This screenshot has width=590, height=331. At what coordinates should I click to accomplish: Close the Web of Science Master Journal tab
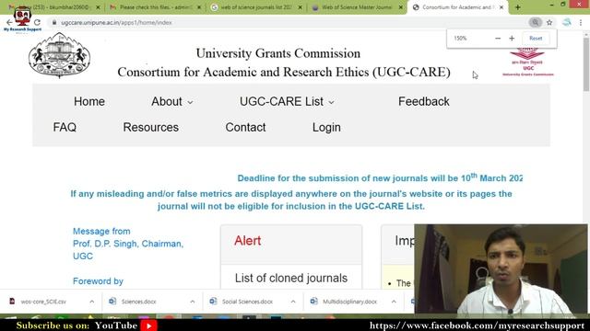click(401, 7)
